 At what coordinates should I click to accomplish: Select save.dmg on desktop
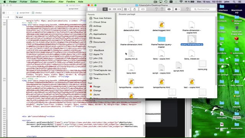click(x=222, y=115)
